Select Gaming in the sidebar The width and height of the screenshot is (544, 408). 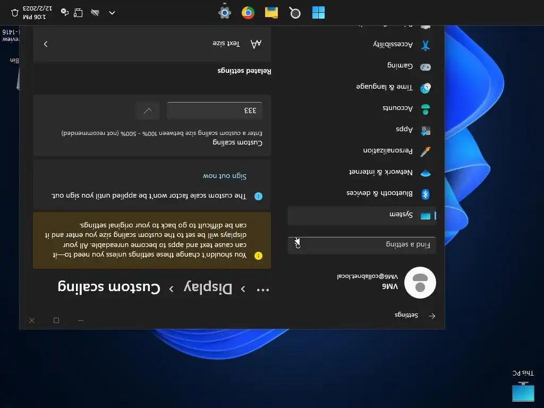tap(362, 66)
